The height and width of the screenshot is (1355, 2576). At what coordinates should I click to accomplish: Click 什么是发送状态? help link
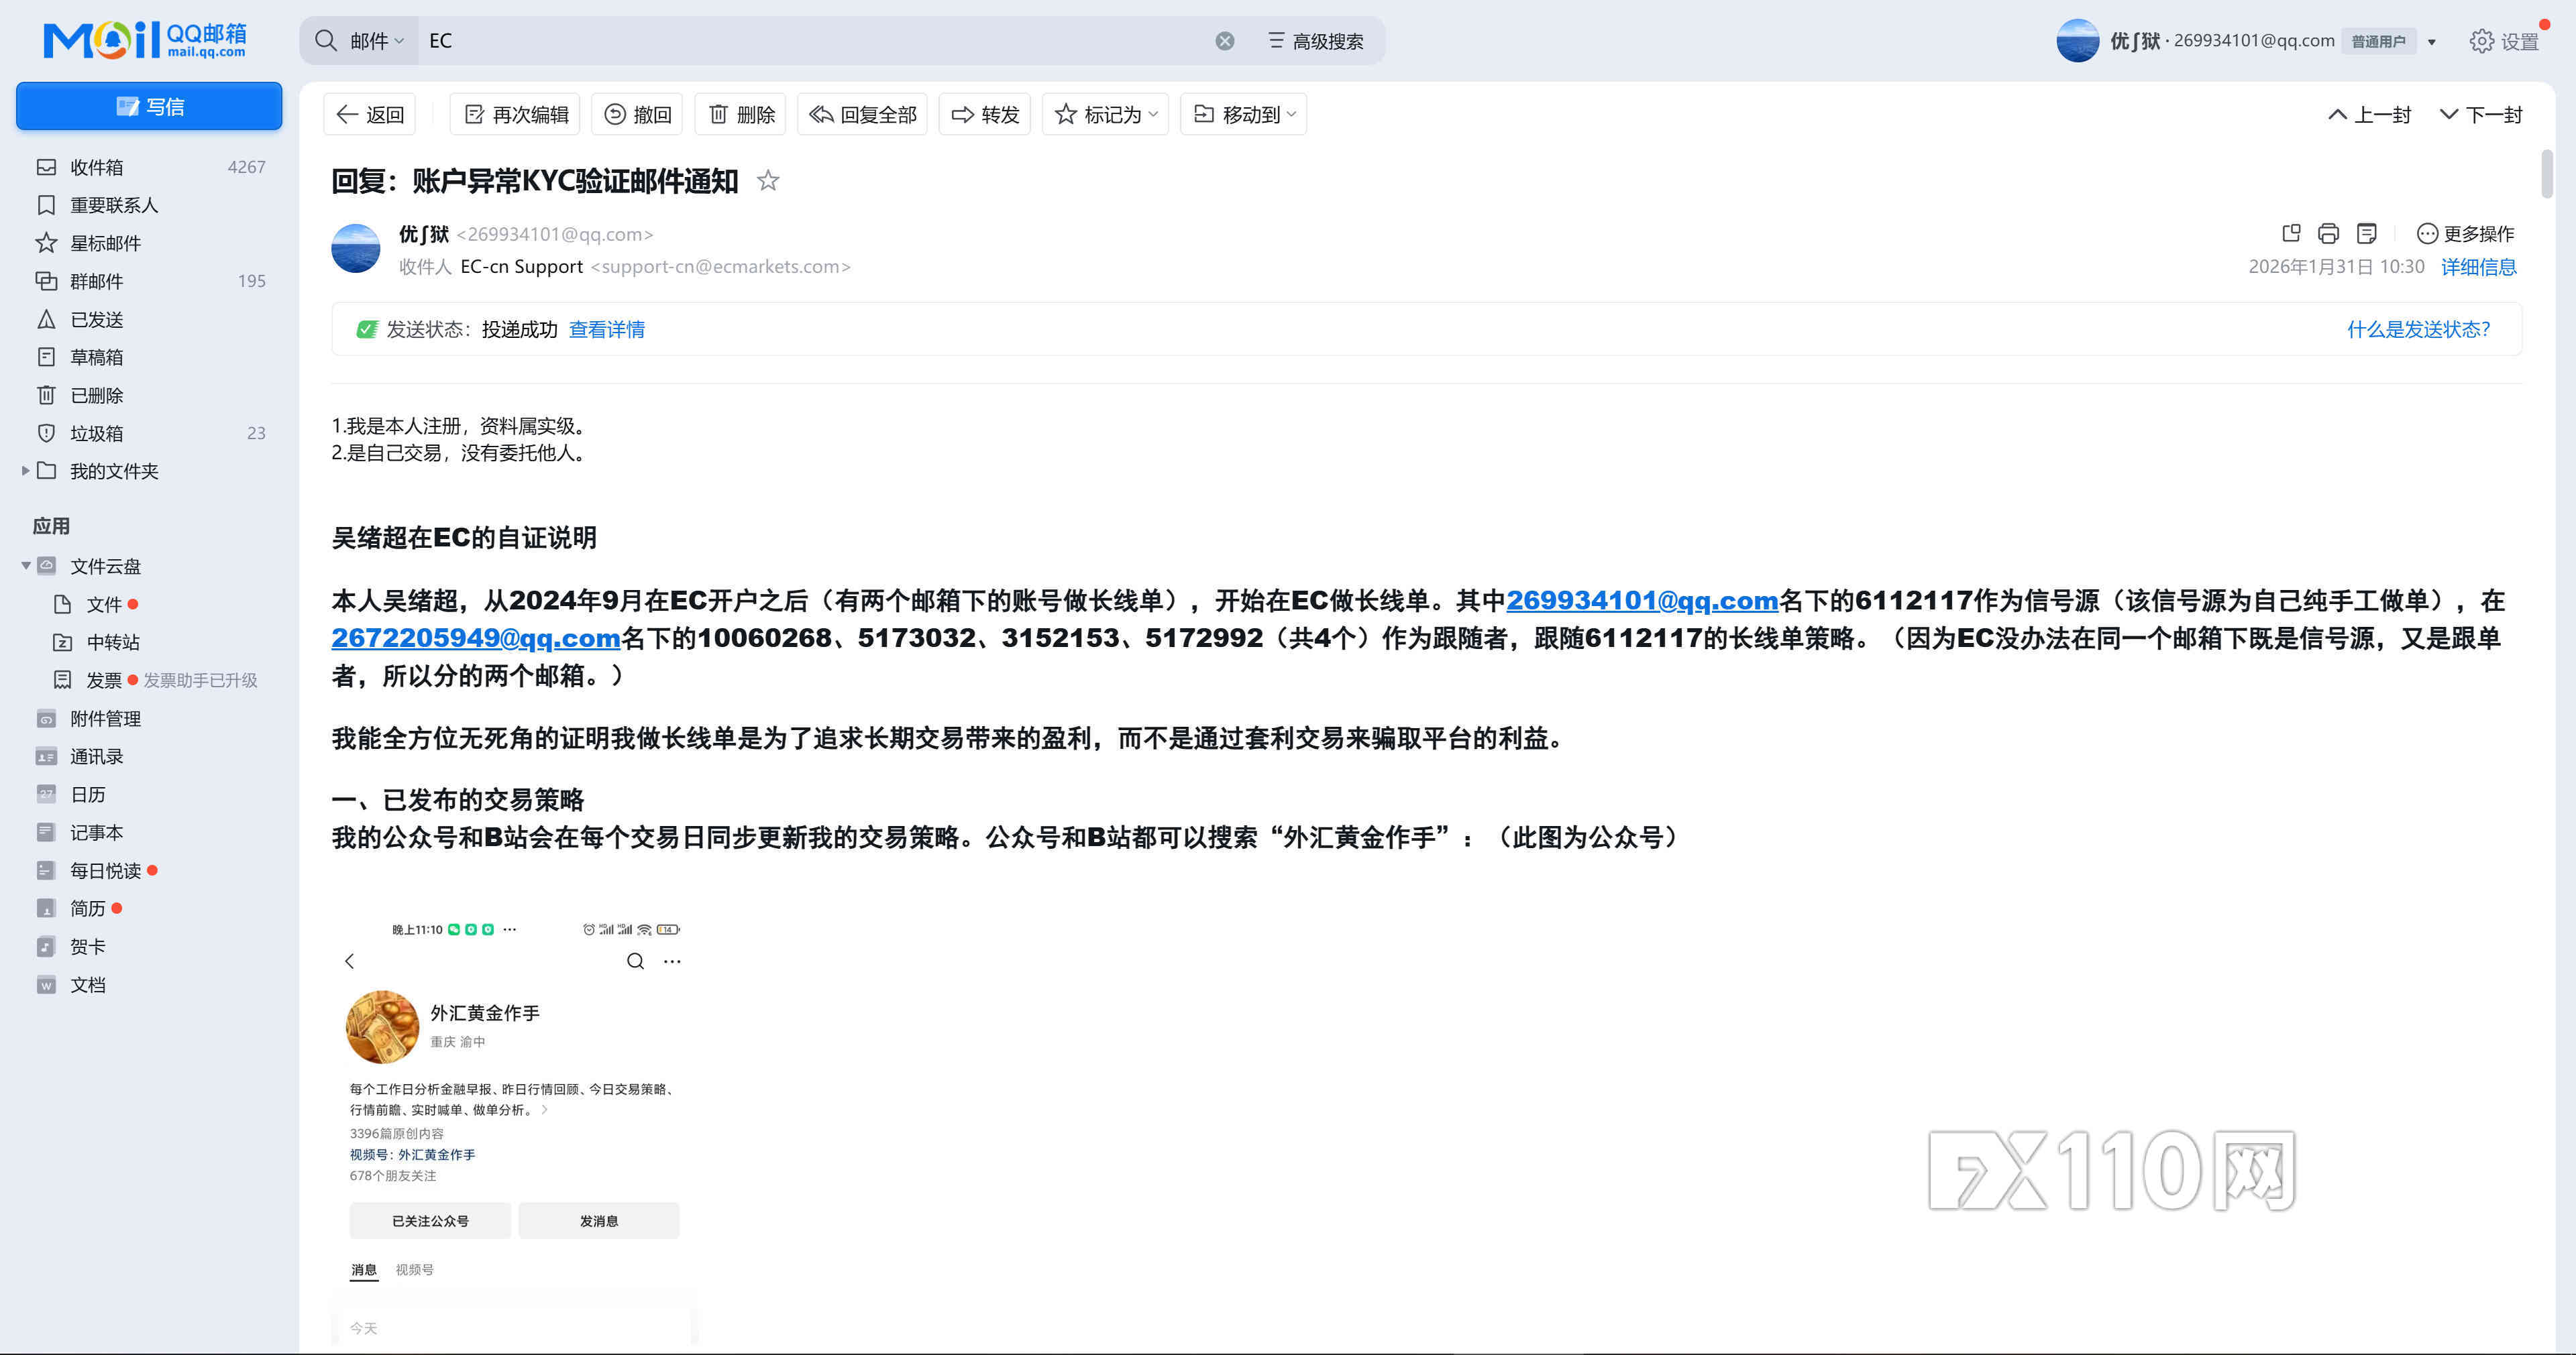click(2418, 330)
